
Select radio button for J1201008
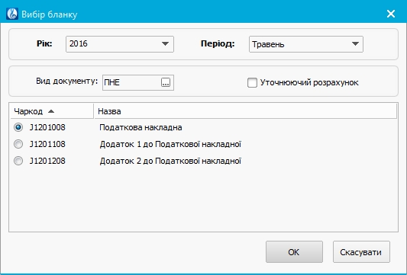point(18,127)
